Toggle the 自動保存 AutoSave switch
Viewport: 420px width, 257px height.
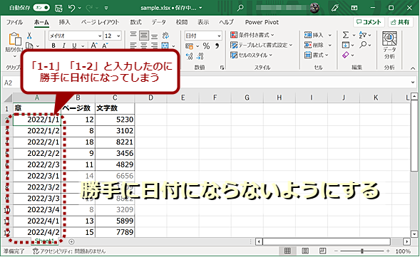(42, 8)
